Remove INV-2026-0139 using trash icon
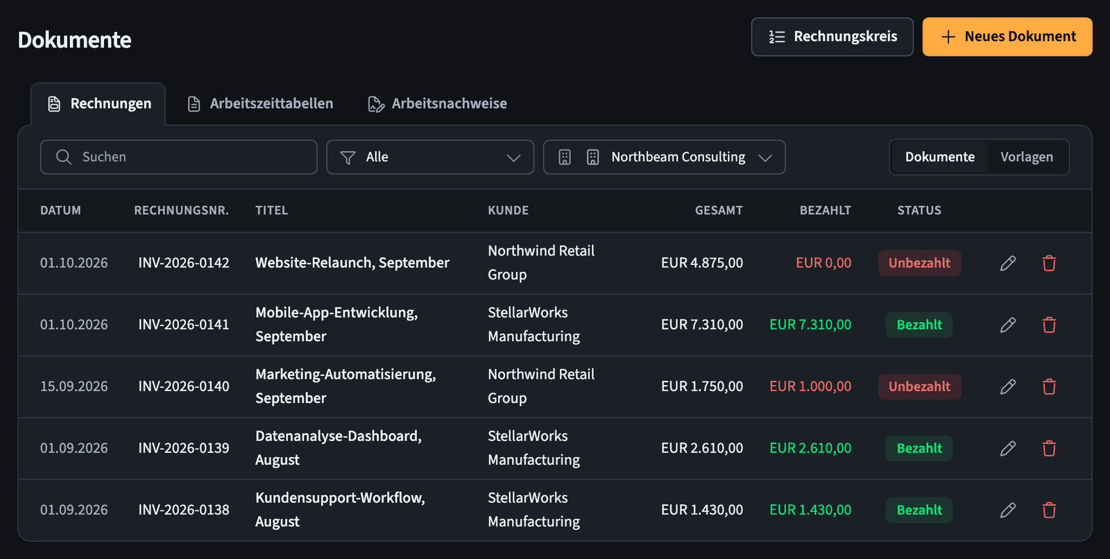The height and width of the screenshot is (559, 1110). point(1049,448)
